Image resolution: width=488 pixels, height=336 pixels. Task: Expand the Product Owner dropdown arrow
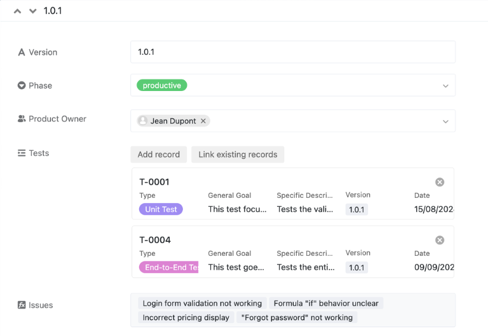pyautogui.click(x=445, y=121)
